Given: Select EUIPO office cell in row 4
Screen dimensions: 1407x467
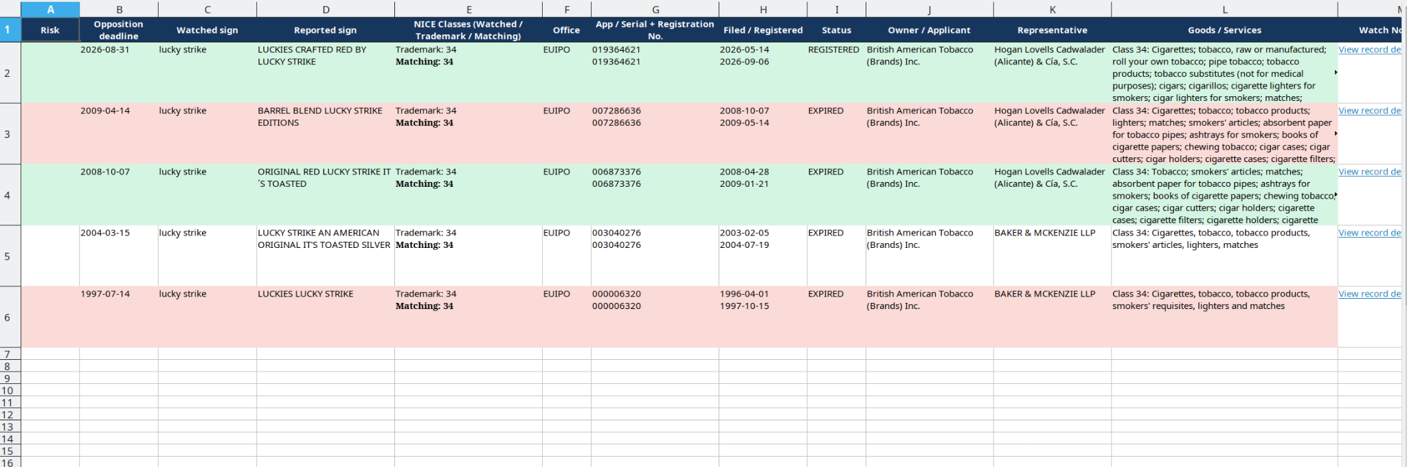Looking at the screenshot, I should click(x=567, y=195).
